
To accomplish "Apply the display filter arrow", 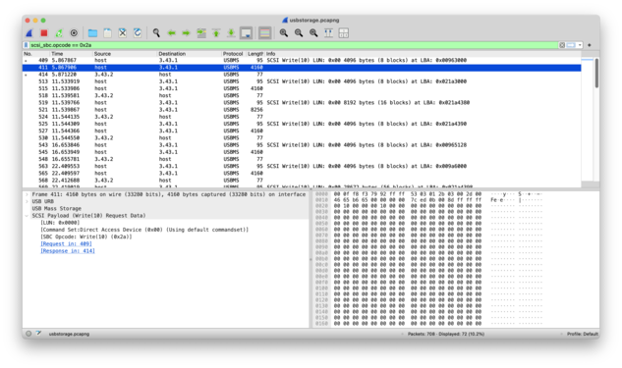I will (x=571, y=45).
